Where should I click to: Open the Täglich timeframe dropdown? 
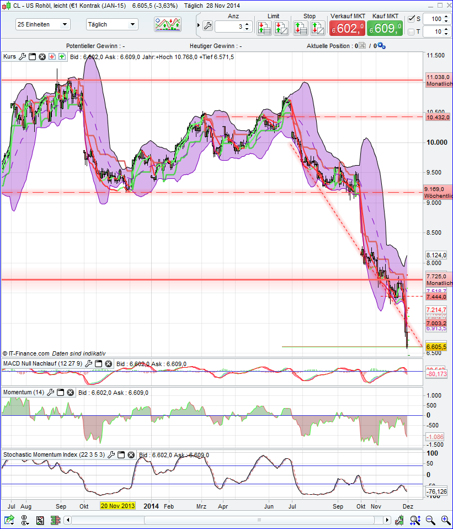[111, 24]
